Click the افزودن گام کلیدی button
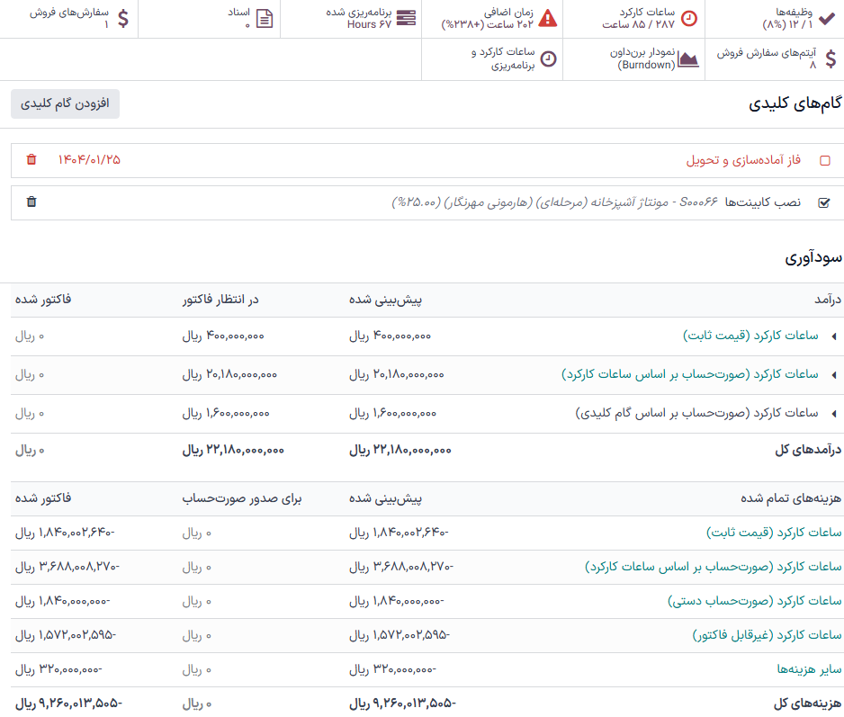Viewport: 844px width, 717px height. click(x=65, y=103)
